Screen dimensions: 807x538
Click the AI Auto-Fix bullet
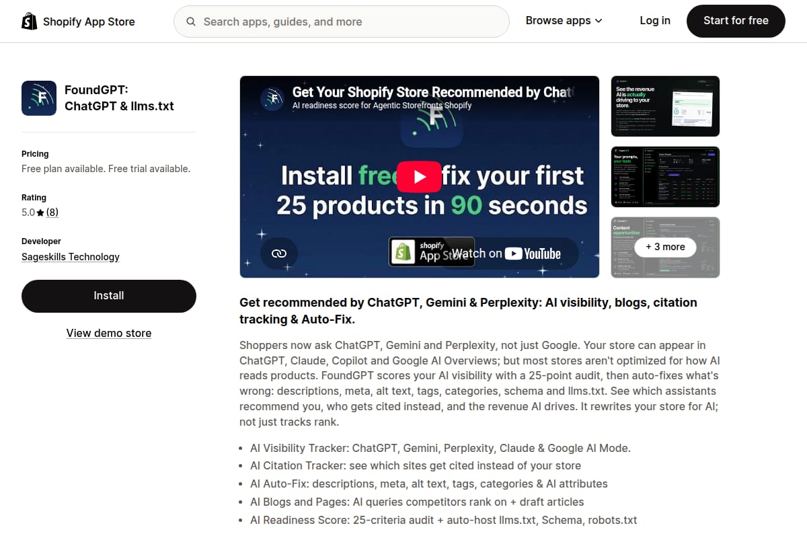point(429,484)
